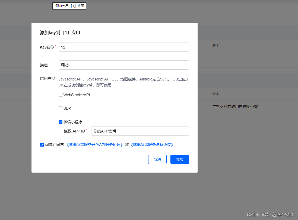Uncheck the 阅读并同意 agreement checkbox
This screenshot has height=220, width=298.
click(x=42, y=145)
